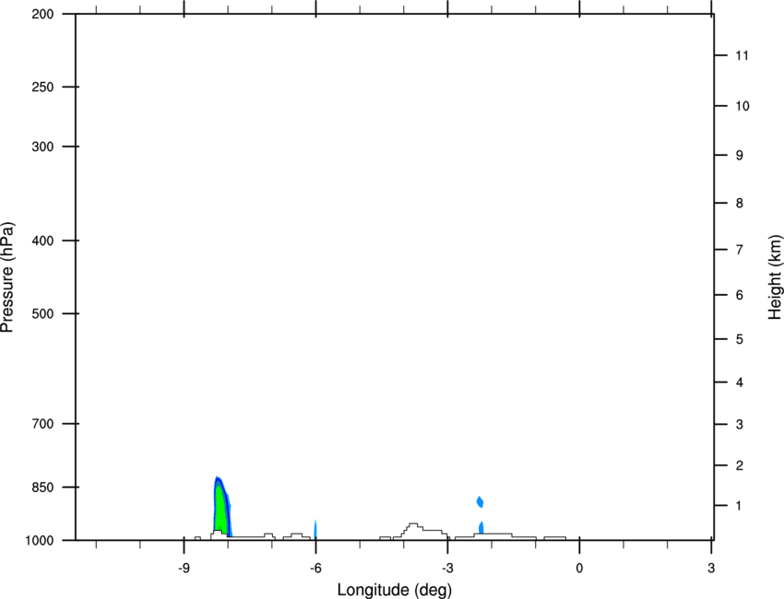The image size is (784, 599).
Task: Click the Longitude (deg) axis title
Action: [x=395, y=590]
